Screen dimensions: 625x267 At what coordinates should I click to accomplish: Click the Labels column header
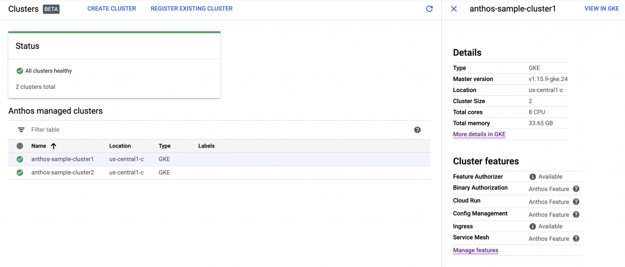point(206,146)
